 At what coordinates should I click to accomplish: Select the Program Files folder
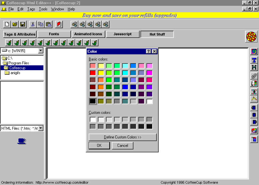coord(16,63)
